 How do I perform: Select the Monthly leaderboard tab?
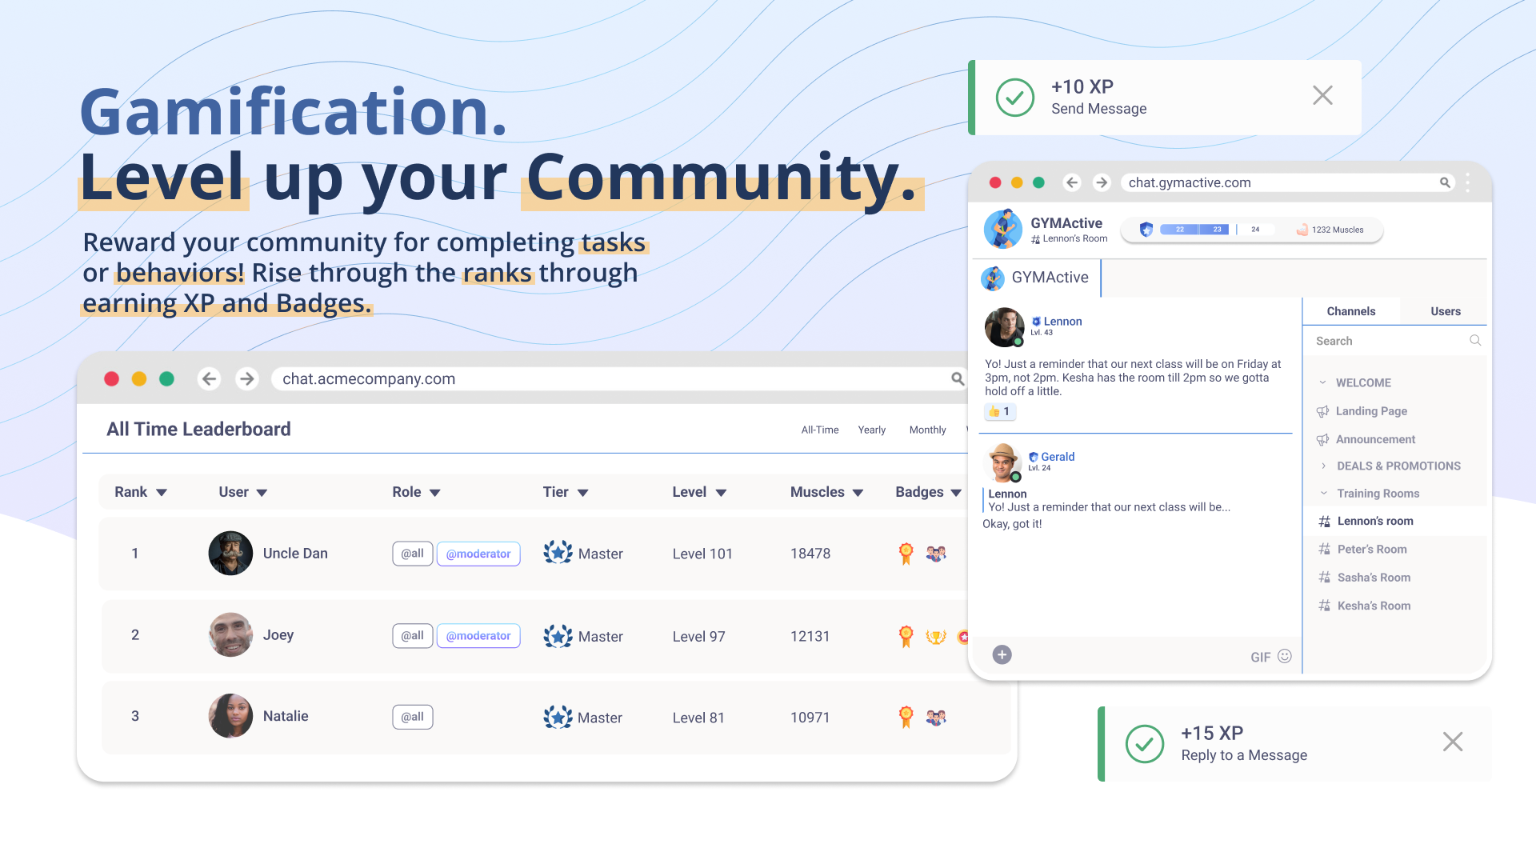point(927,430)
